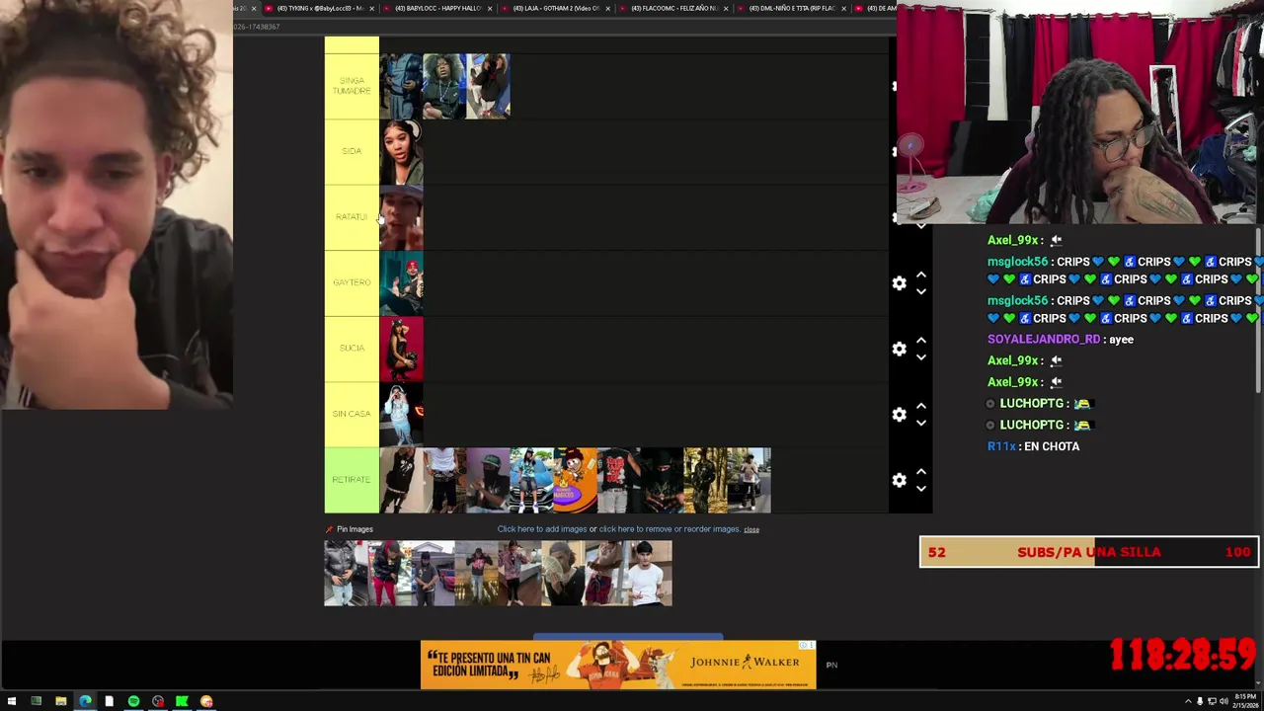The width and height of the screenshot is (1264, 711).
Task: Move GAYTERO row up with arrow
Action: (x=920, y=276)
